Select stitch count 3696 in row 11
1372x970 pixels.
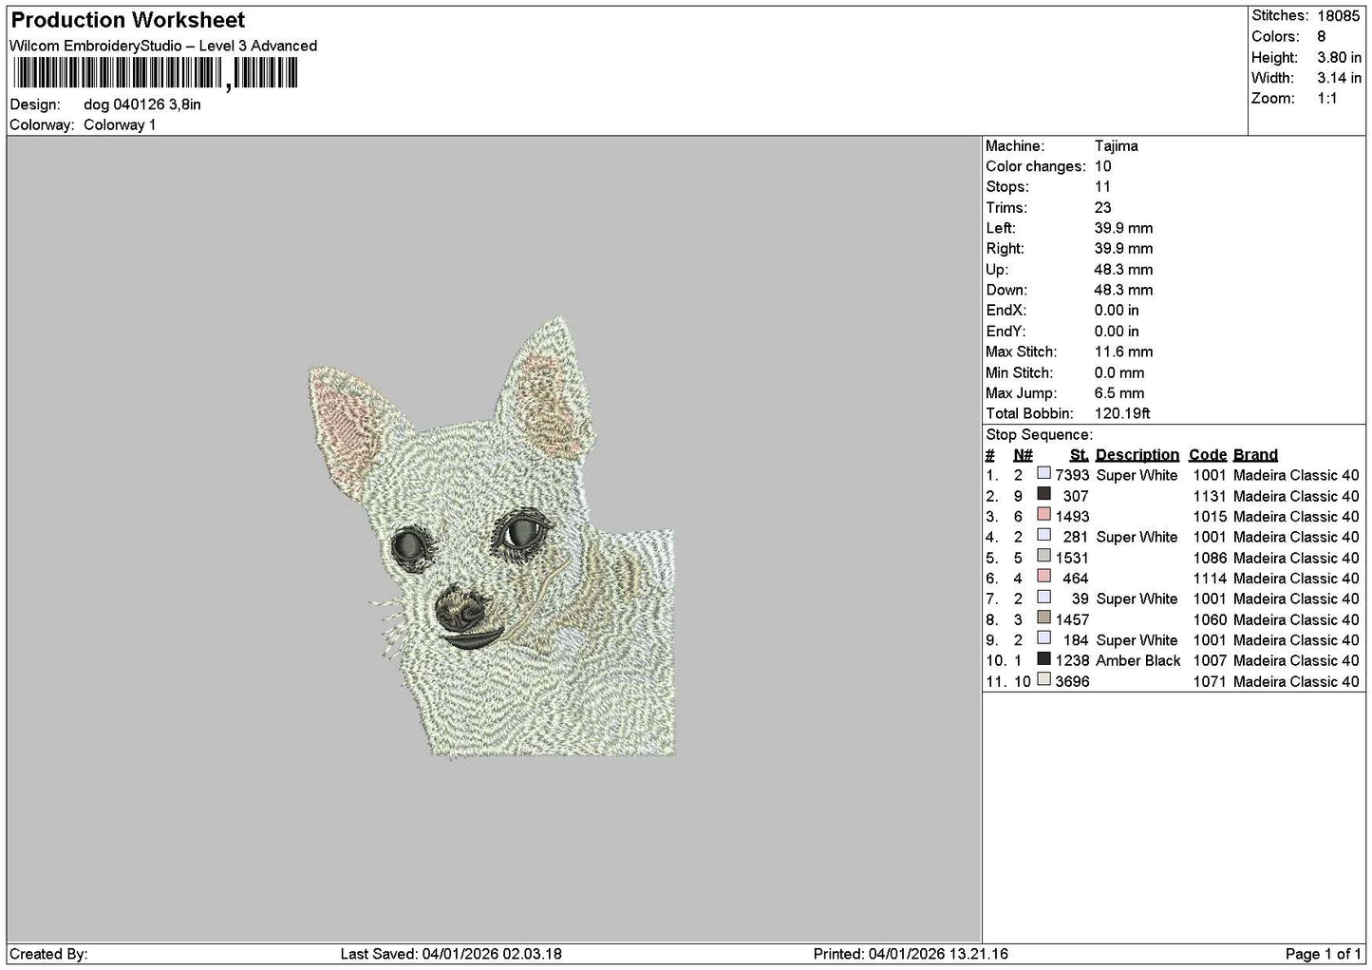[1072, 681]
